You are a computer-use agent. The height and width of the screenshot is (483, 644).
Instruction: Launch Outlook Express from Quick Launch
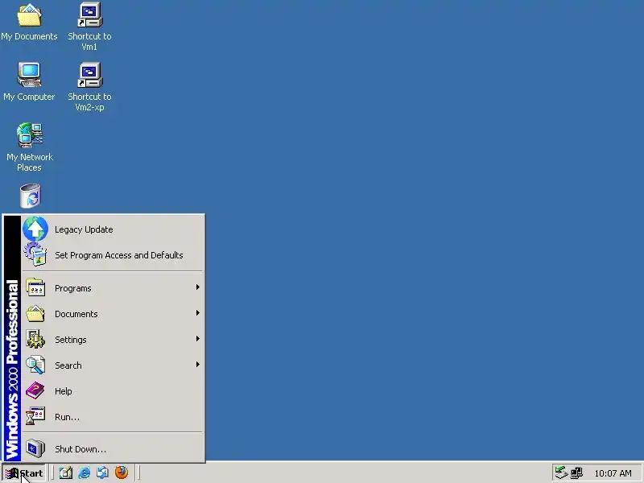[x=103, y=473]
